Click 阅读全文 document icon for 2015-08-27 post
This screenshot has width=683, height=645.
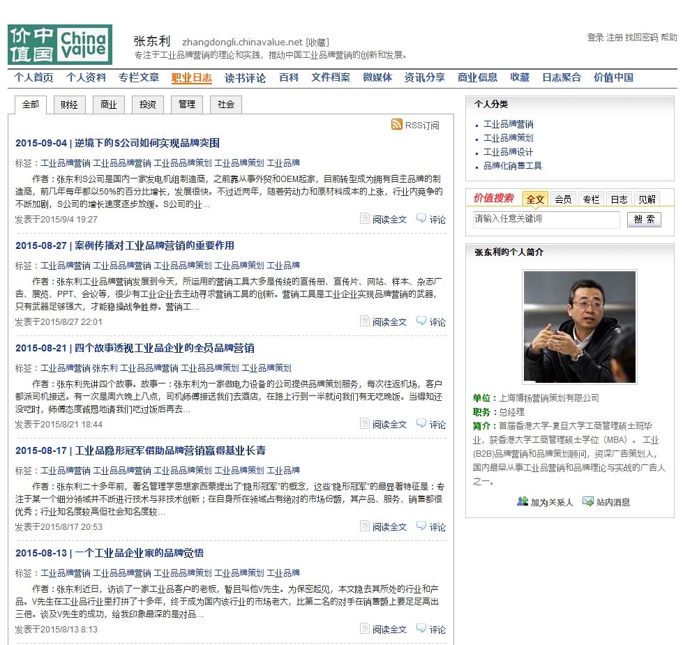[364, 321]
